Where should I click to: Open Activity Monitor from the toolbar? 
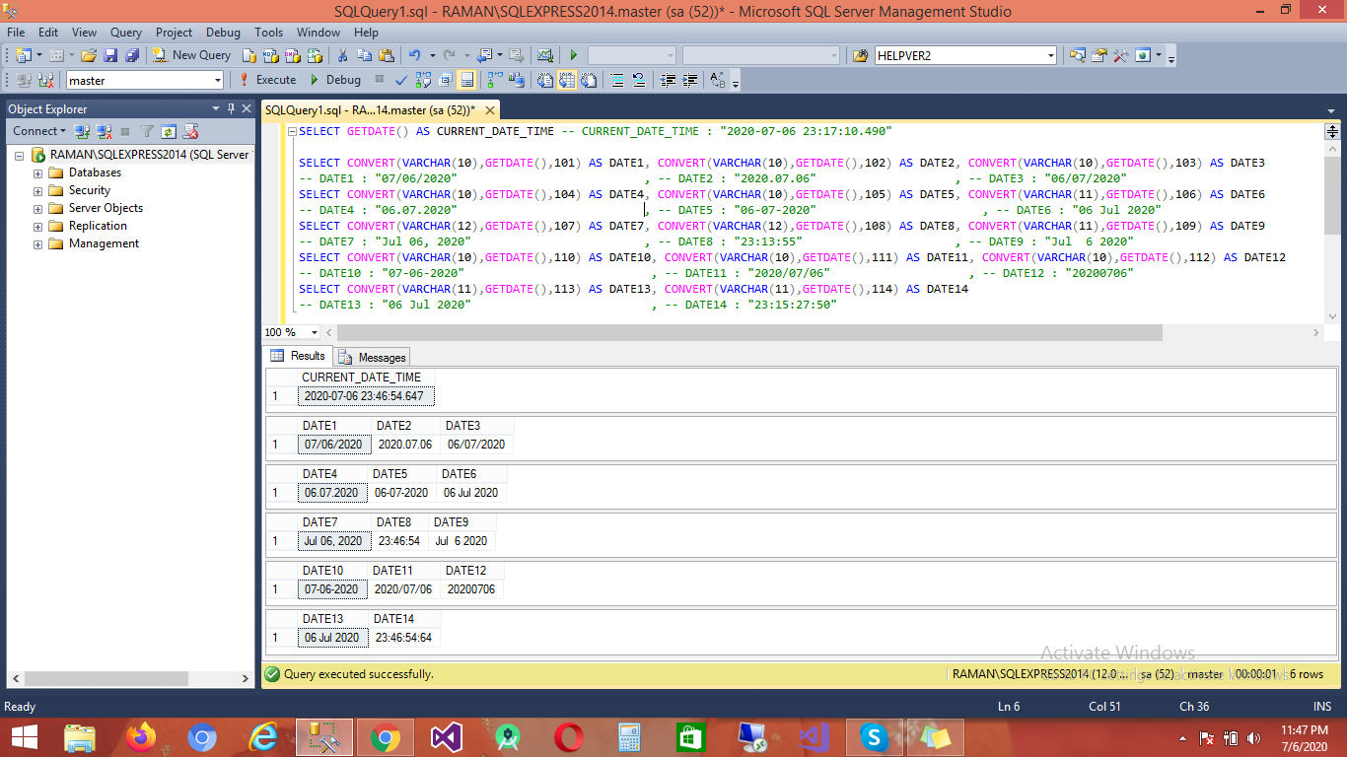[x=543, y=55]
